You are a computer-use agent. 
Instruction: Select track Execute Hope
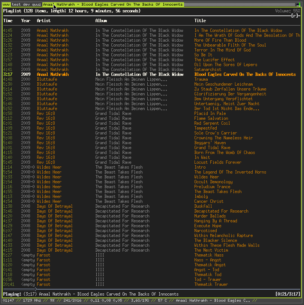(x=208, y=226)
